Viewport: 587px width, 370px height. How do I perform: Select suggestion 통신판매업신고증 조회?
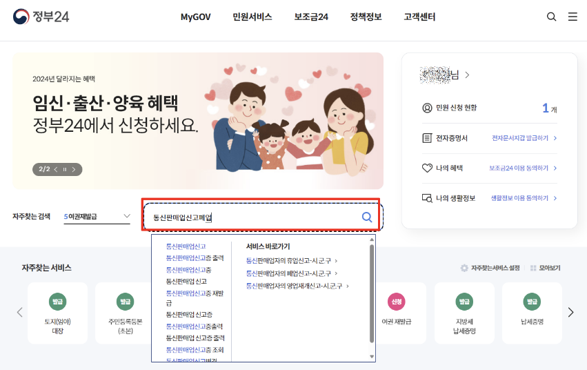pyautogui.click(x=195, y=350)
